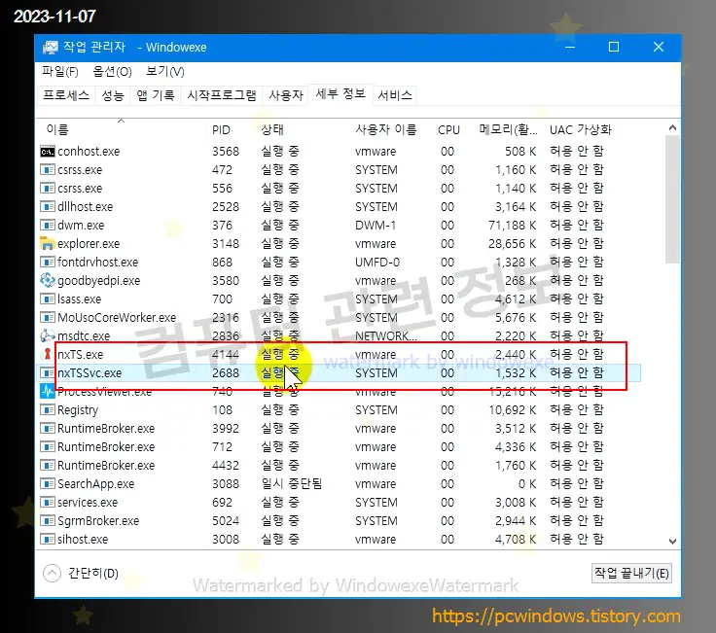Click the msdtc.exe process icon
The height and width of the screenshot is (633, 716).
47,335
